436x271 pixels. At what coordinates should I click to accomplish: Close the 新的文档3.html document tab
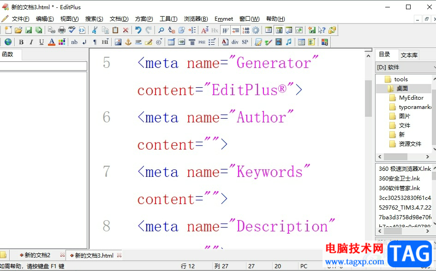(x=119, y=255)
